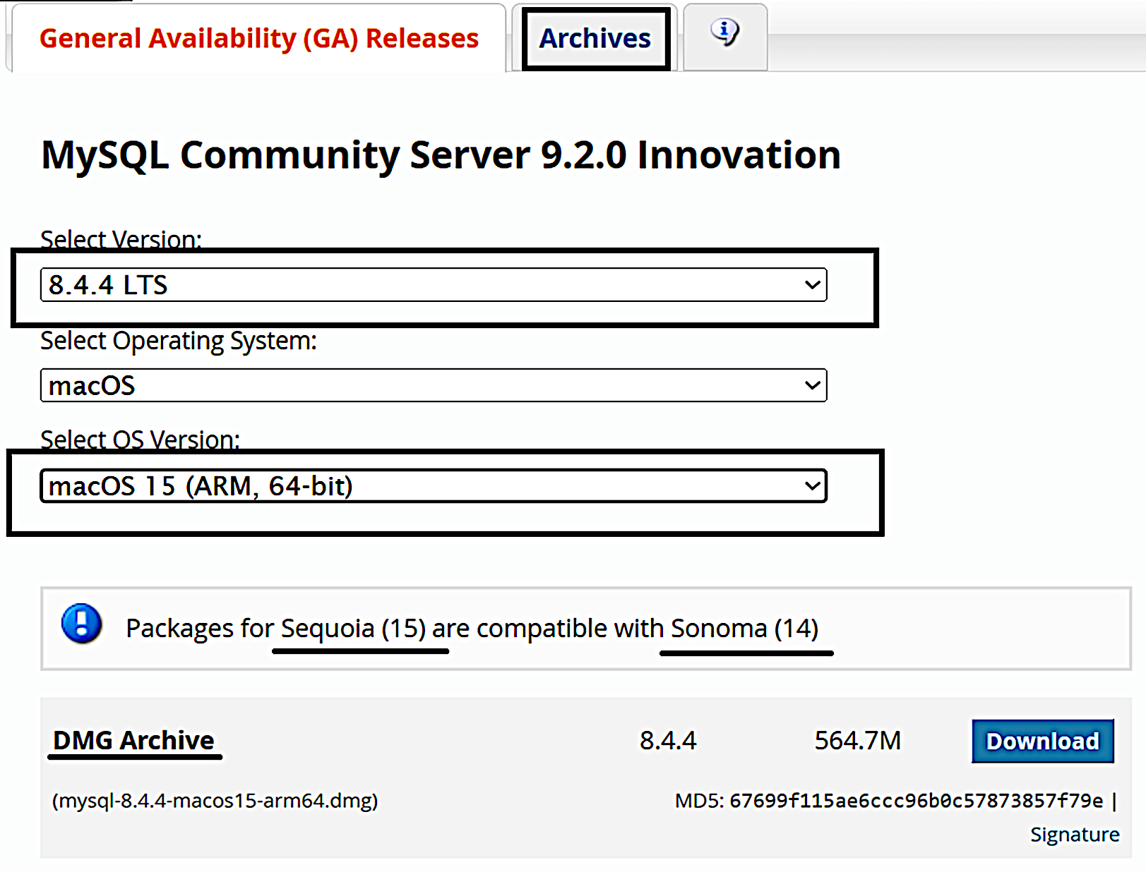Click the MySQL Community Server 9.2.0 Innovation heading
Image resolution: width=1146 pixels, height=872 pixels.
(441, 155)
